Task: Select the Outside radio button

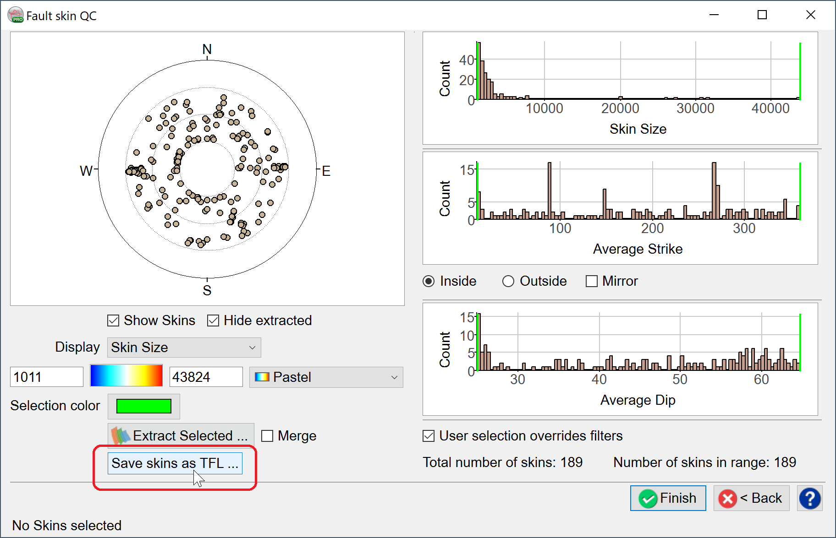Action: 508,281
